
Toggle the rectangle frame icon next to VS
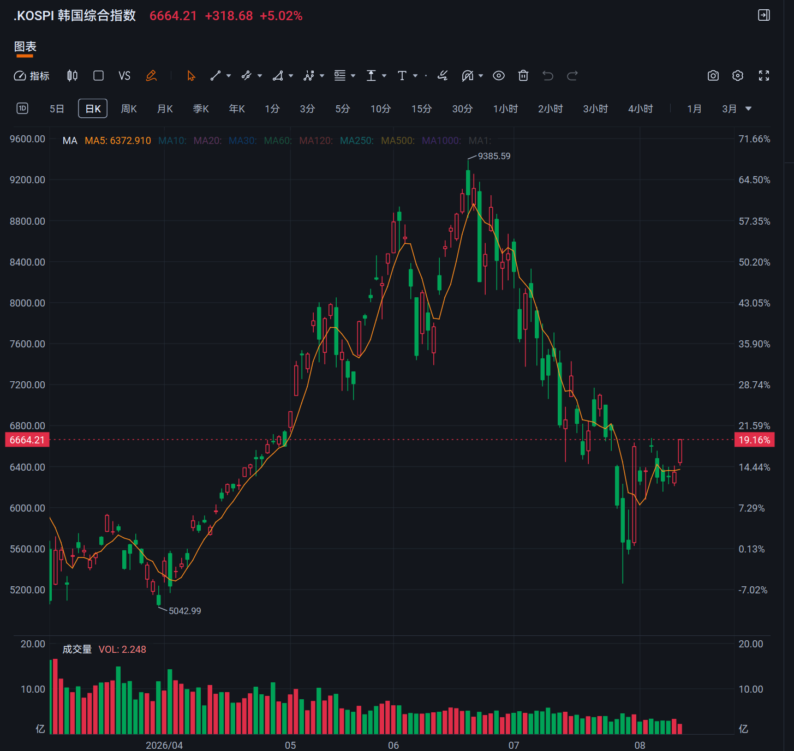click(99, 76)
